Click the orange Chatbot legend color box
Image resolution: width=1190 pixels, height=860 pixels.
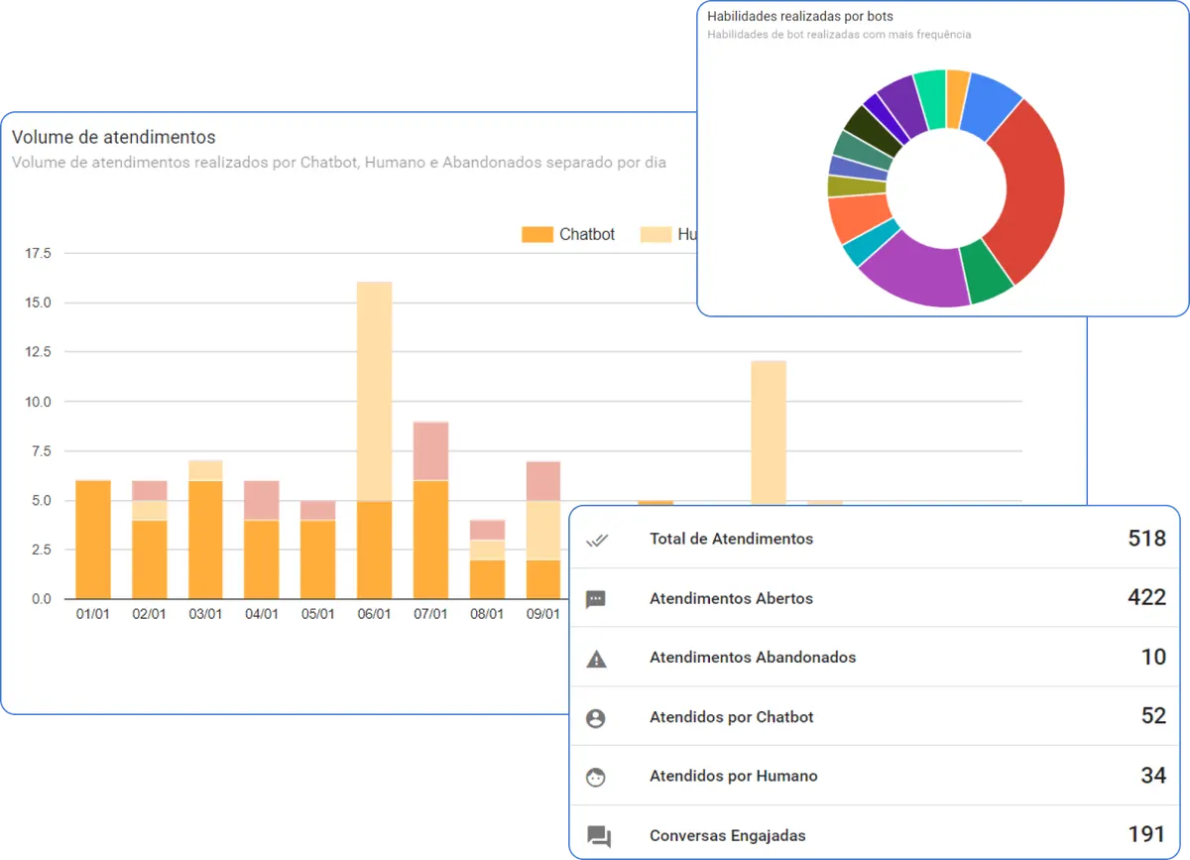click(x=536, y=235)
